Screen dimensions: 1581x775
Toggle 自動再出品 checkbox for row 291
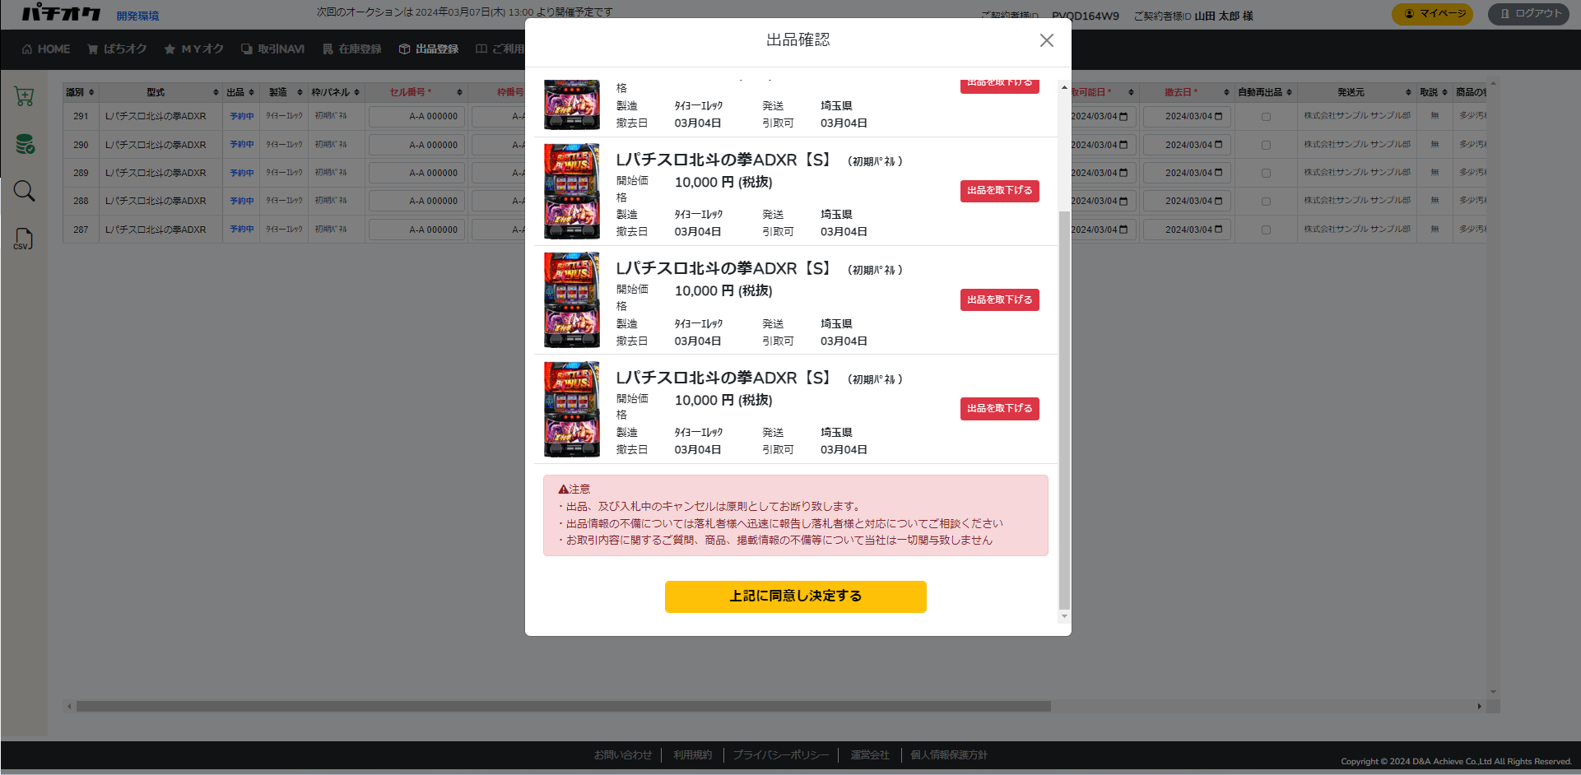[1266, 117]
